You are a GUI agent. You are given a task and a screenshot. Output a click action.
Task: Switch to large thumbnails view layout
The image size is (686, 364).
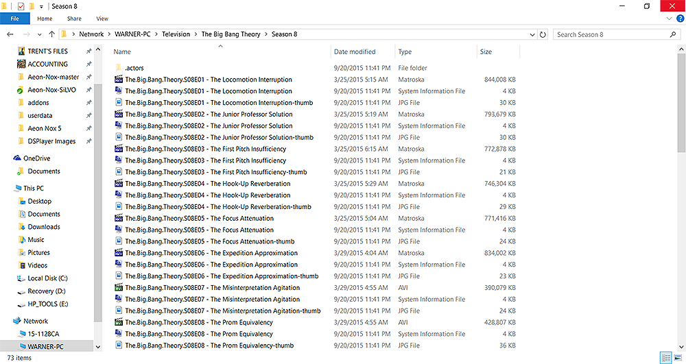[x=678, y=358]
